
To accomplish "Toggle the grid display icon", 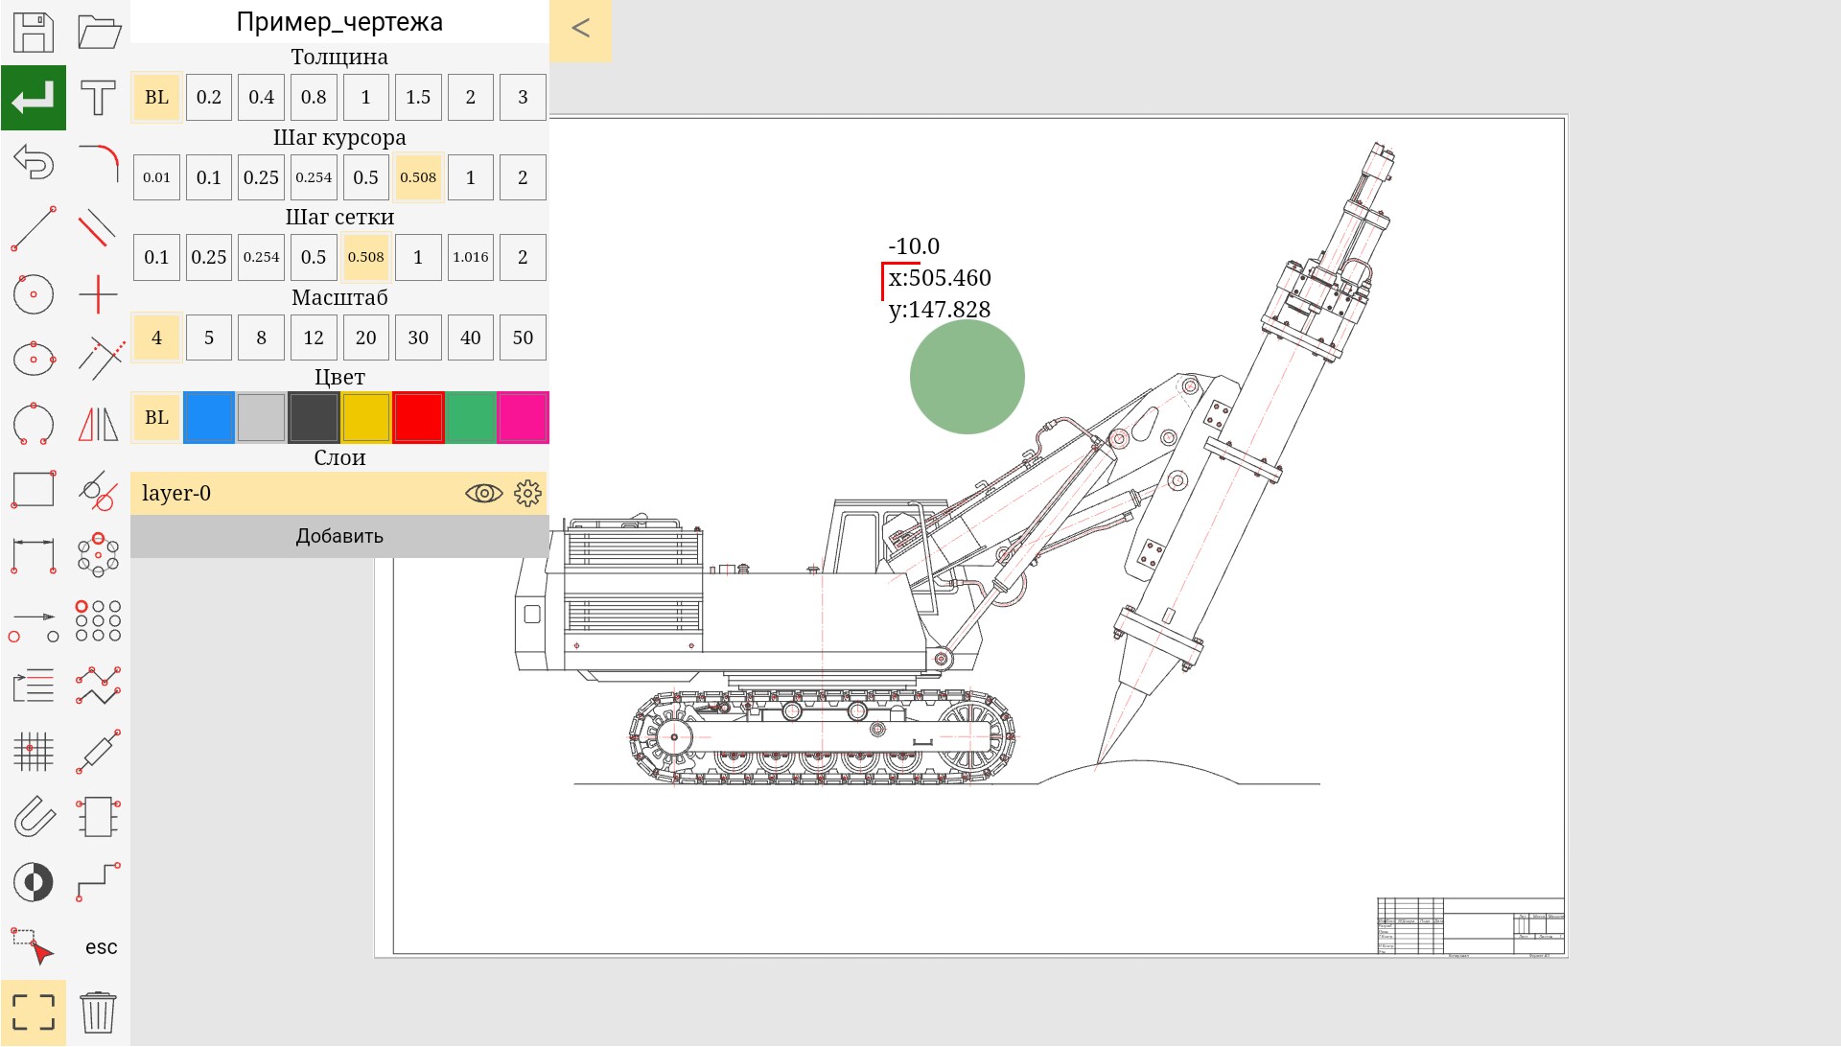I will (34, 752).
